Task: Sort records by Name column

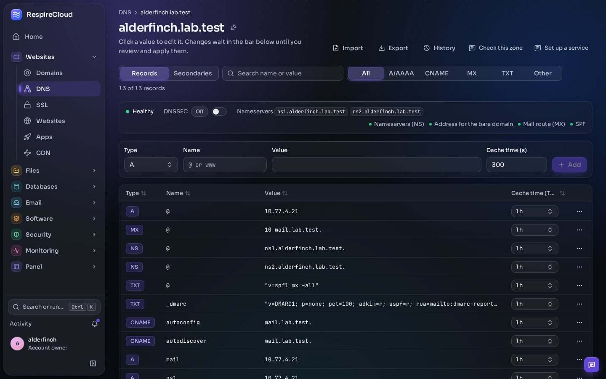Action: click(x=178, y=193)
